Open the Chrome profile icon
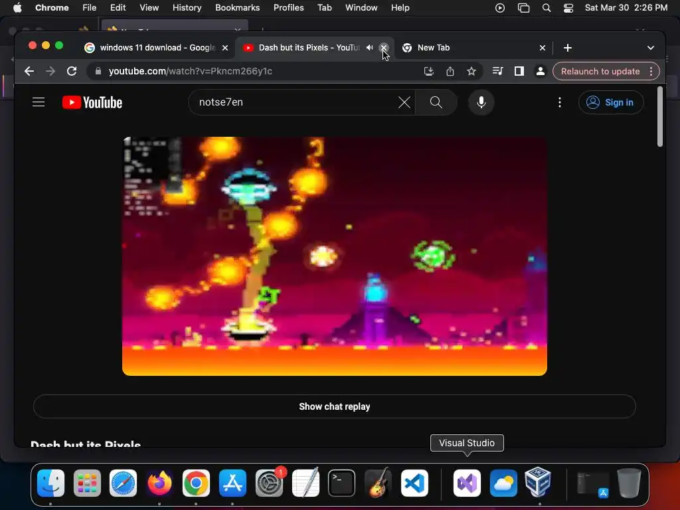This screenshot has height=510, width=680. click(541, 71)
